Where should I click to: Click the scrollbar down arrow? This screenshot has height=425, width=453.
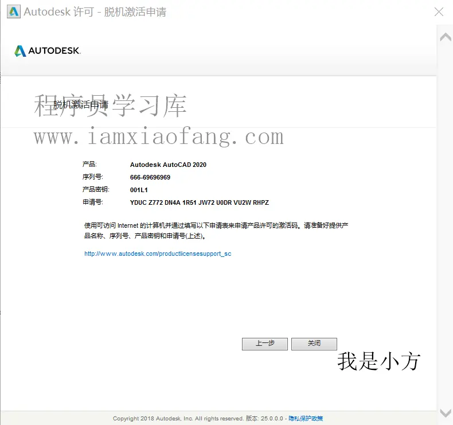pyautogui.click(x=445, y=413)
